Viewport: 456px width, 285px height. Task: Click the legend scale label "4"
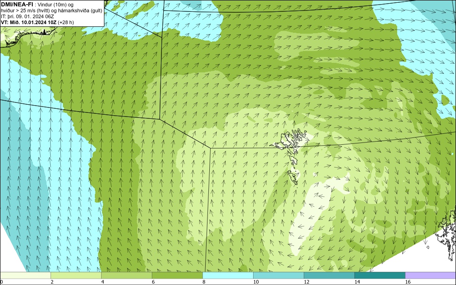[x=103, y=282]
